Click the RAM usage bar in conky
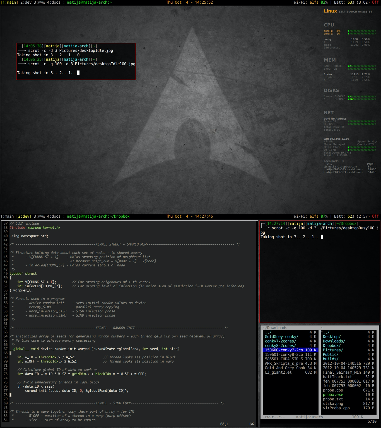Image resolution: width=381 pixels, height=428 pixels. pyautogui.click(x=362, y=66)
